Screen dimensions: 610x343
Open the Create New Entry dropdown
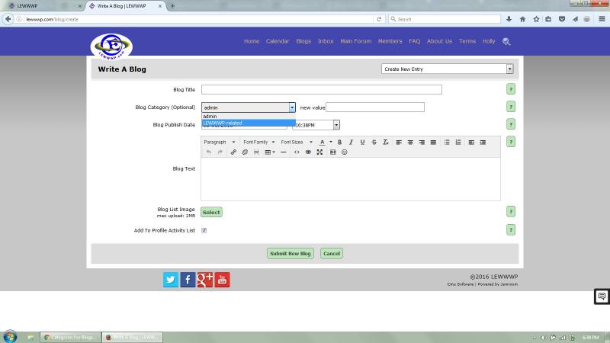coord(447,69)
